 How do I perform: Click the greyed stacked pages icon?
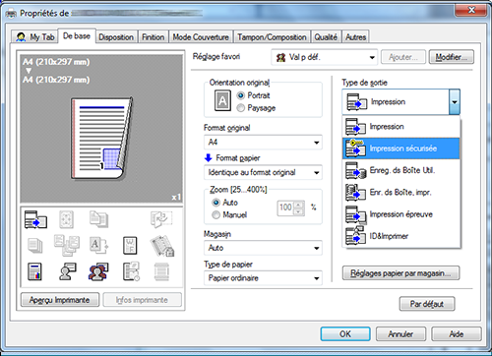coord(35,246)
